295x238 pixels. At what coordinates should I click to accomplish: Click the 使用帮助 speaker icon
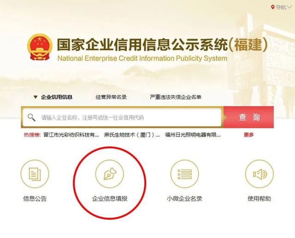[x=260, y=174]
